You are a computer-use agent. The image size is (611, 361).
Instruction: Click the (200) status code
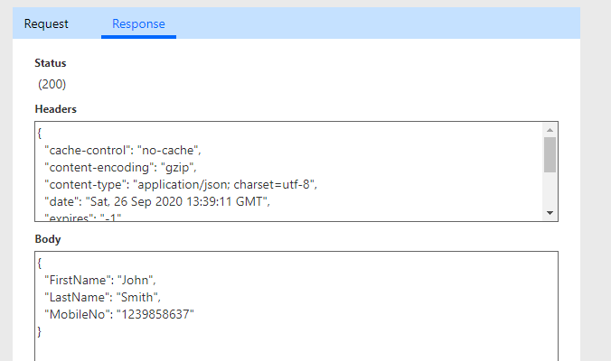tap(52, 85)
